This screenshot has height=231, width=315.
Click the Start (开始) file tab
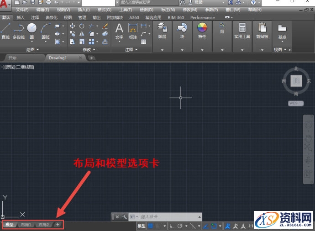(12, 58)
